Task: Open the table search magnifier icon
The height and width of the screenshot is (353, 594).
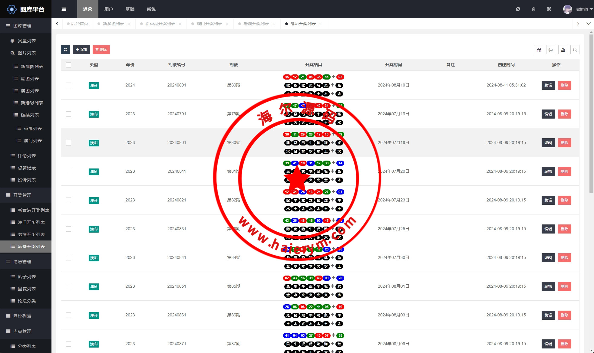Action: click(575, 50)
